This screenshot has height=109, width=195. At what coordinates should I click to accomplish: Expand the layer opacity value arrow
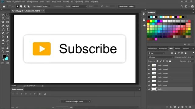coord(193,57)
